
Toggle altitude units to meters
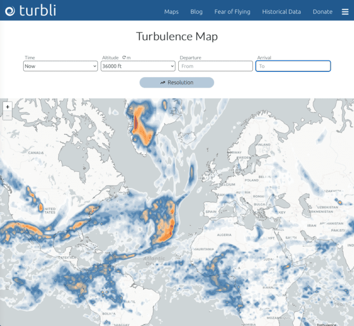pos(126,57)
